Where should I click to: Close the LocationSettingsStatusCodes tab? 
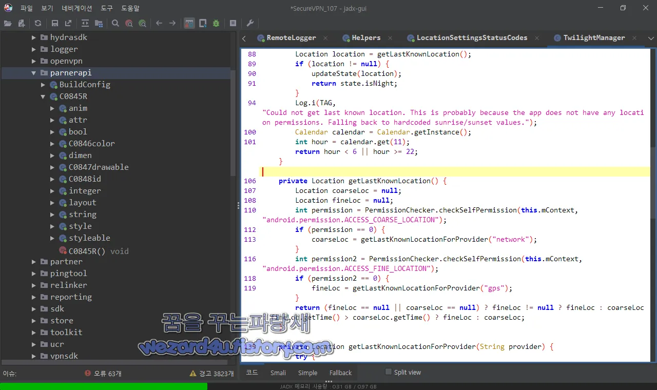pos(537,38)
